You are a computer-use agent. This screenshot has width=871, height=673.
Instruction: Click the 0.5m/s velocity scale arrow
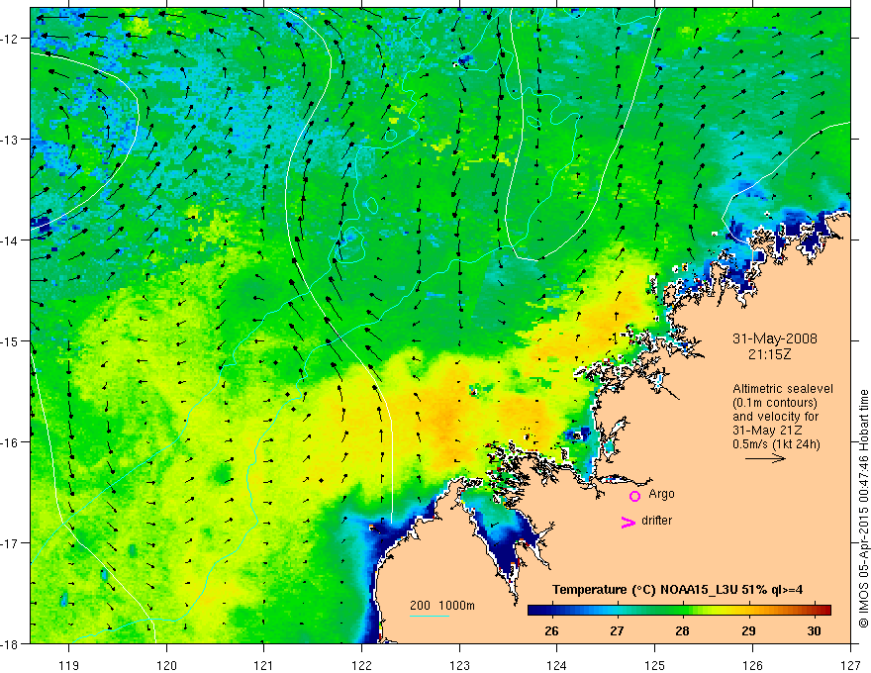[765, 458]
